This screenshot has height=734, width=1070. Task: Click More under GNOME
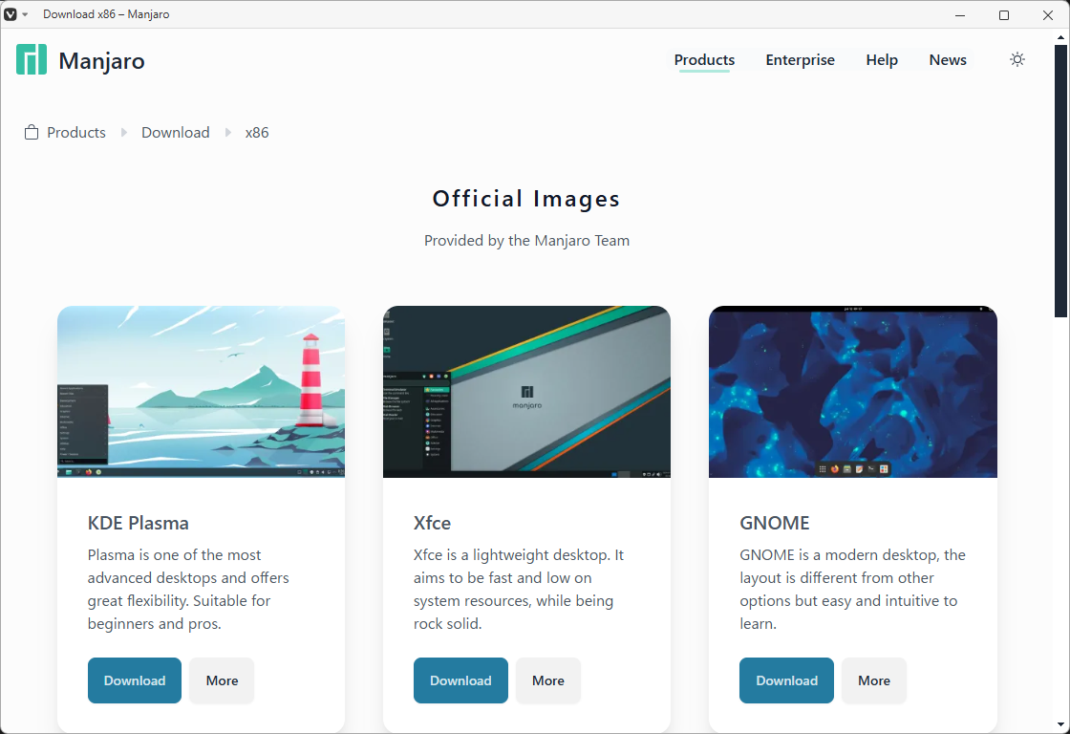(x=873, y=680)
